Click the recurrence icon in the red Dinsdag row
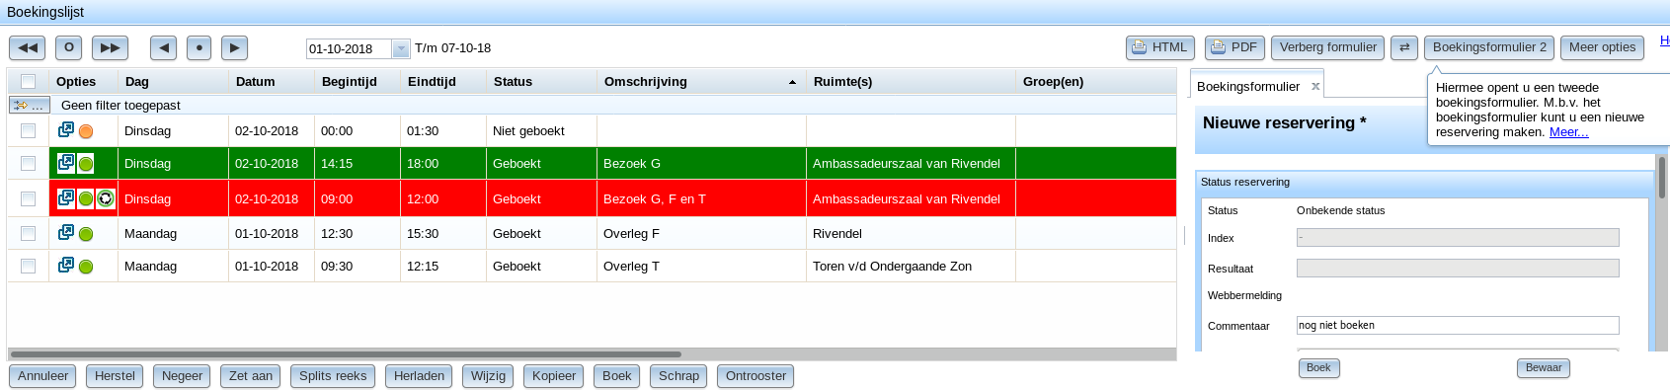This screenshot has width=1670, height=390. pyautogui.click(x=105, y=198)
